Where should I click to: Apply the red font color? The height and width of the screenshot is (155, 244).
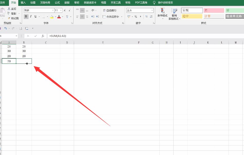(x=59, y=17)
